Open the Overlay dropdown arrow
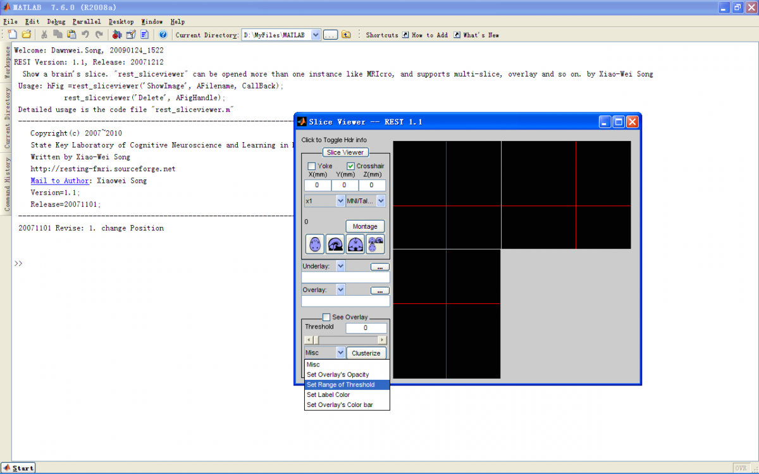Viewport: 759px width, 474px height. (x=341, y=289)
